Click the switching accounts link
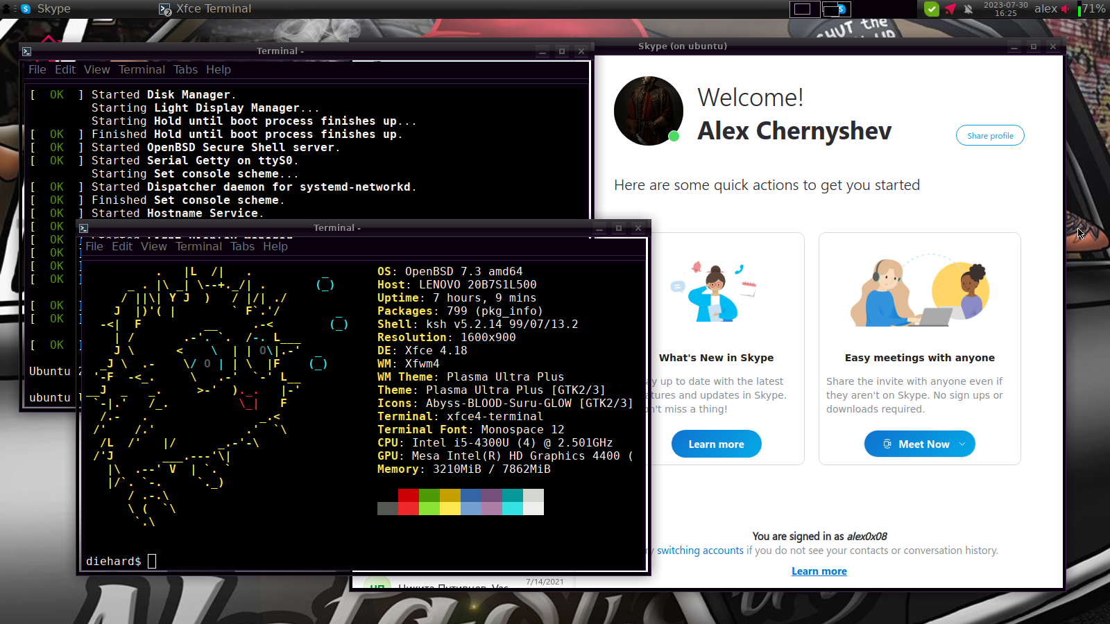Image resolution: width=1110 pixels, height=624 pixels. pyautogui.click(x=700, y=551)
